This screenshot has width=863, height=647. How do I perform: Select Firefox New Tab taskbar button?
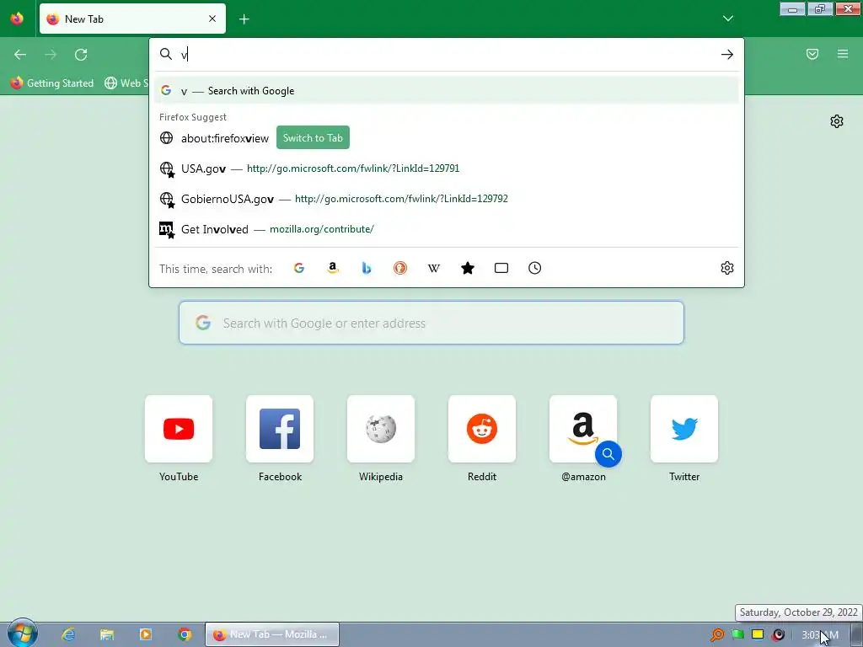(x=272, y=634)
